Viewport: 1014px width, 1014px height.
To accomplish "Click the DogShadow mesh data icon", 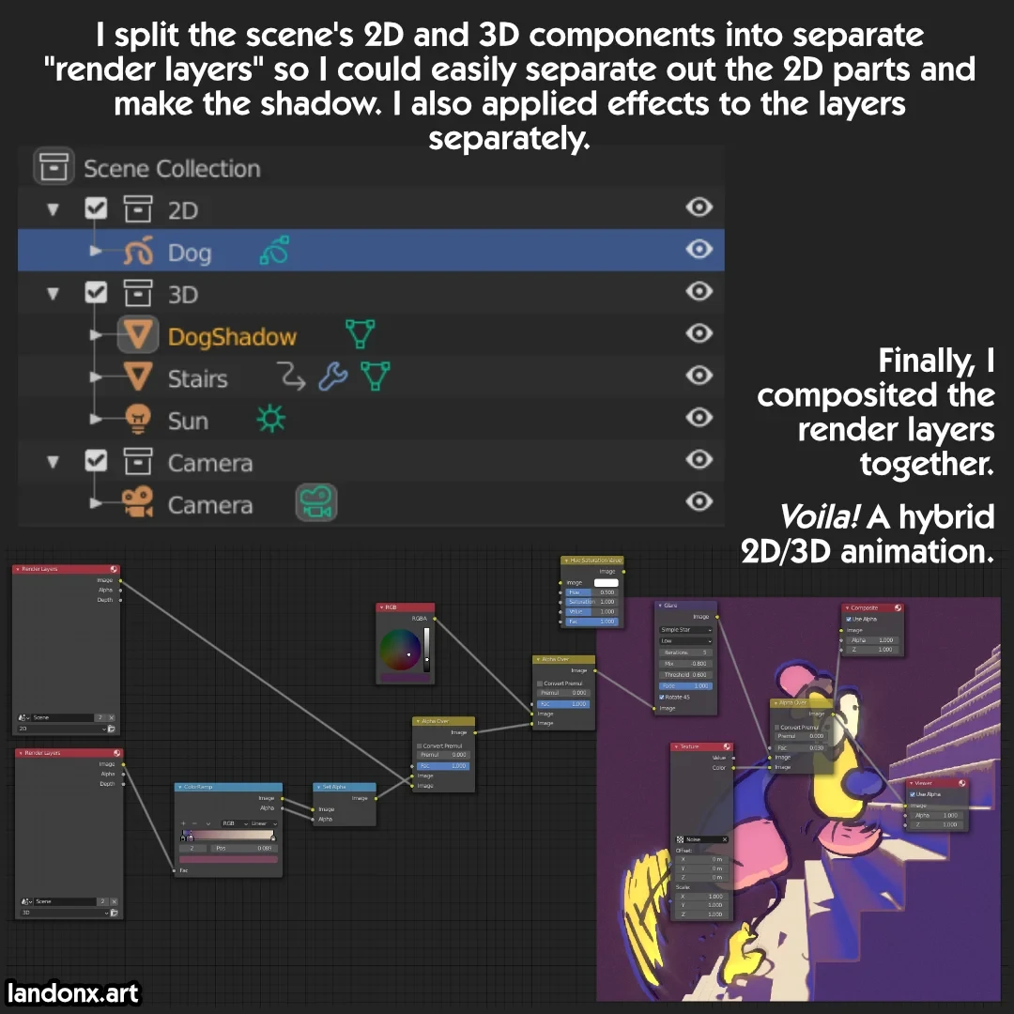I will [360, 333].
